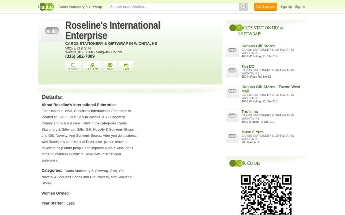
Task: Open the Sign In link
Action: [300, 7]
